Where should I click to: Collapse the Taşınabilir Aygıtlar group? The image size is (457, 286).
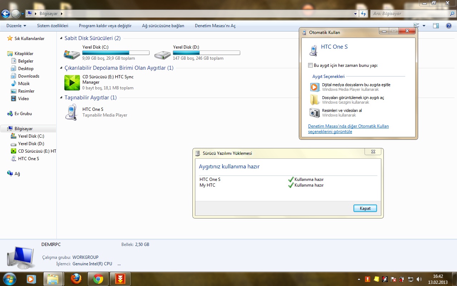click(61, 98)
